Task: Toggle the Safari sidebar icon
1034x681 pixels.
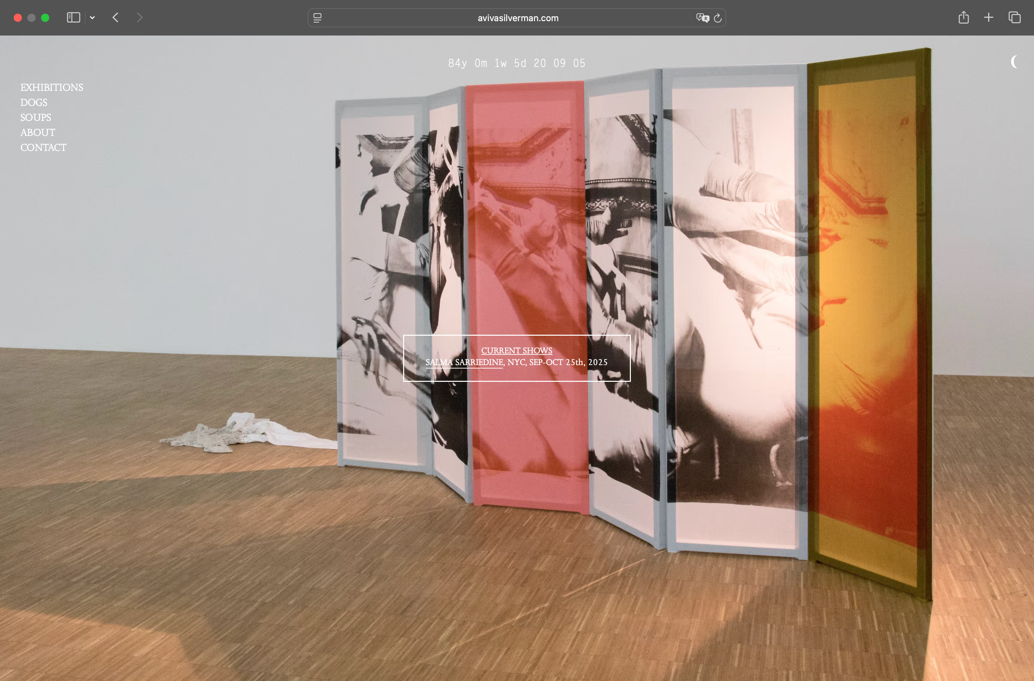Action: tap(73, 18)
